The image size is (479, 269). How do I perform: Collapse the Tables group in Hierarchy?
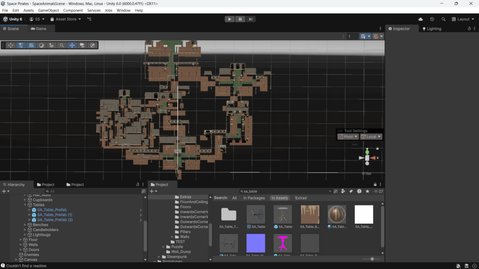click(x=25, y=205)
